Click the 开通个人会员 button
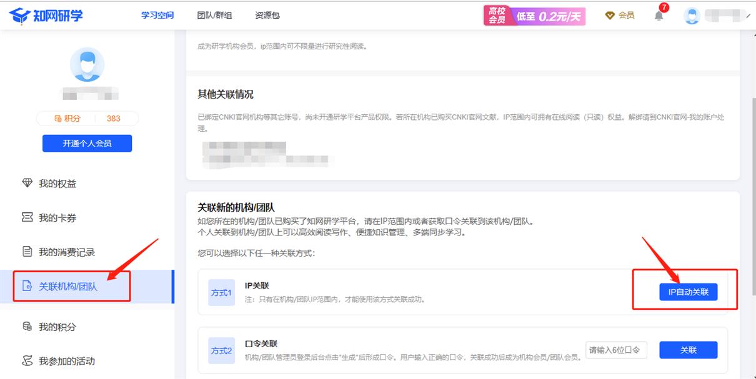The width and height of the screenshot is (756, 379). [x=87, y=144]
